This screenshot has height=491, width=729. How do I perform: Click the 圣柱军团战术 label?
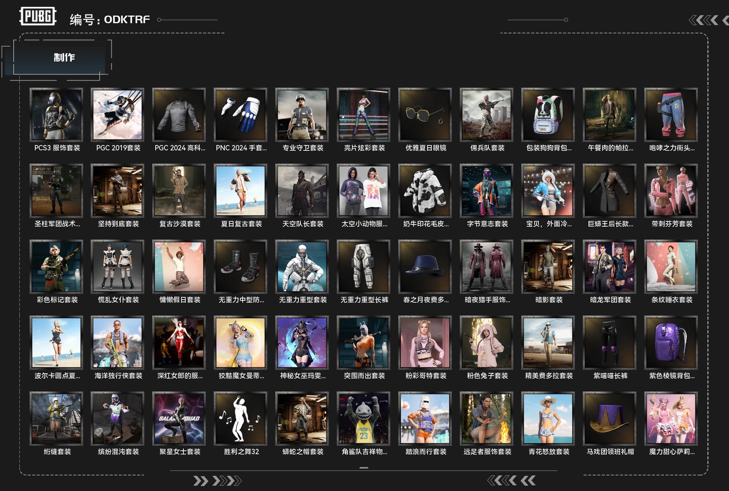[57, 224]
